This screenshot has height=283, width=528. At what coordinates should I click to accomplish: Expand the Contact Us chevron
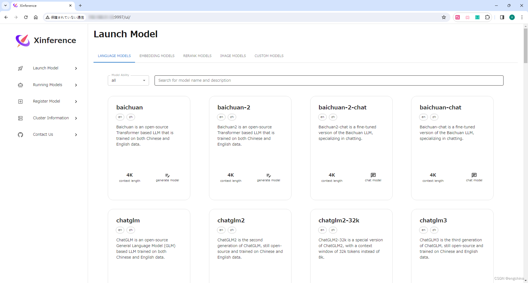tap(76, 135)
